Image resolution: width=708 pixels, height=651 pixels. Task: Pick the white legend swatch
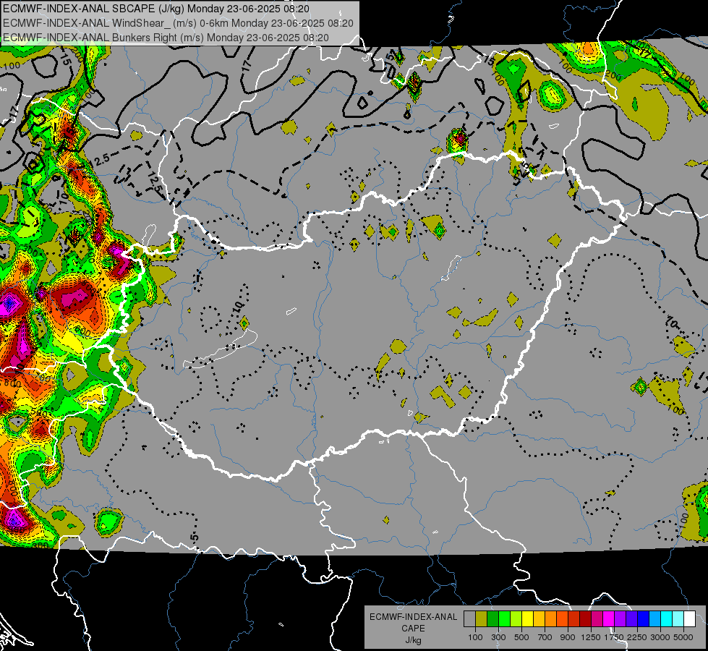[689, 619]
